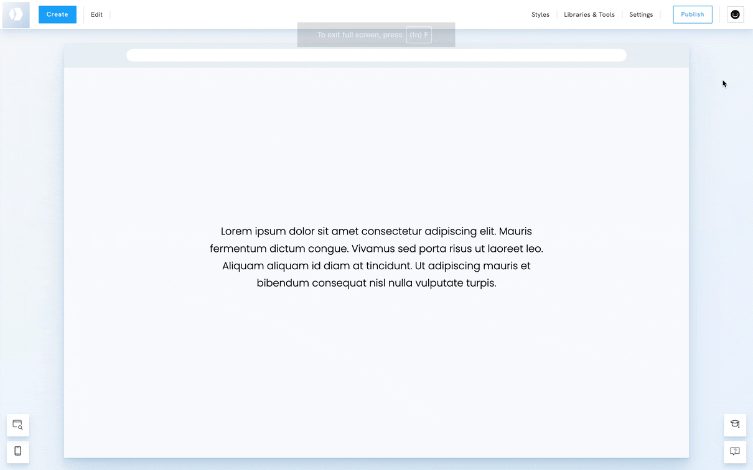Click the Readymag logo in the corner
This screenshot has height=470, width=753.
point(15,14)
